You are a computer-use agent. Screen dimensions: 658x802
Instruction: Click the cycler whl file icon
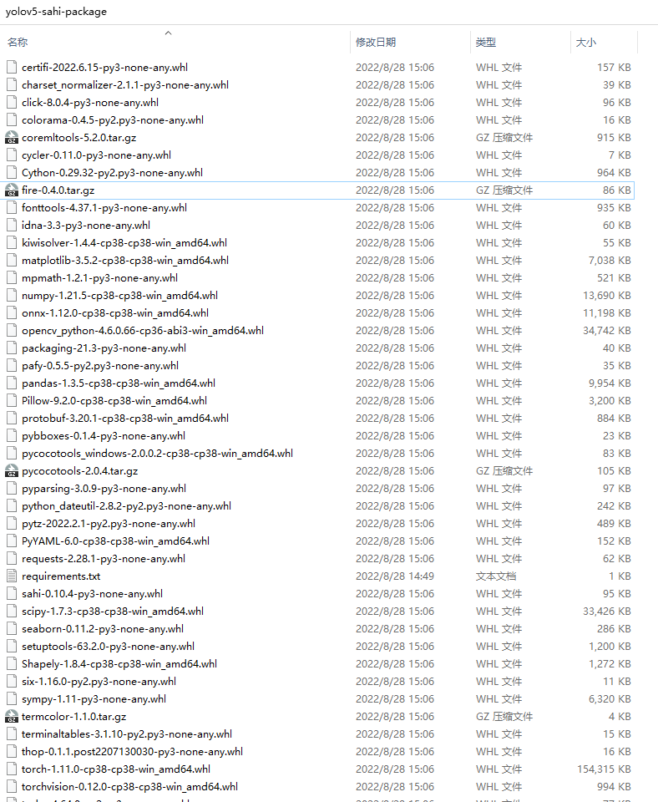click(x=11, y=155)
